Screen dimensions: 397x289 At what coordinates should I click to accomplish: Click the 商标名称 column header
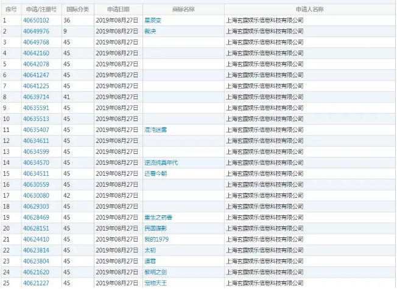click(183, 9)
